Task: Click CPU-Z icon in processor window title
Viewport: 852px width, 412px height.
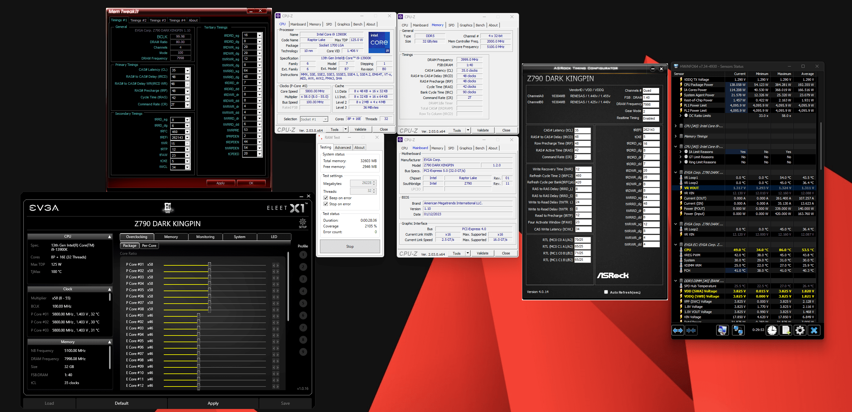Action: [x=278, y=16]
